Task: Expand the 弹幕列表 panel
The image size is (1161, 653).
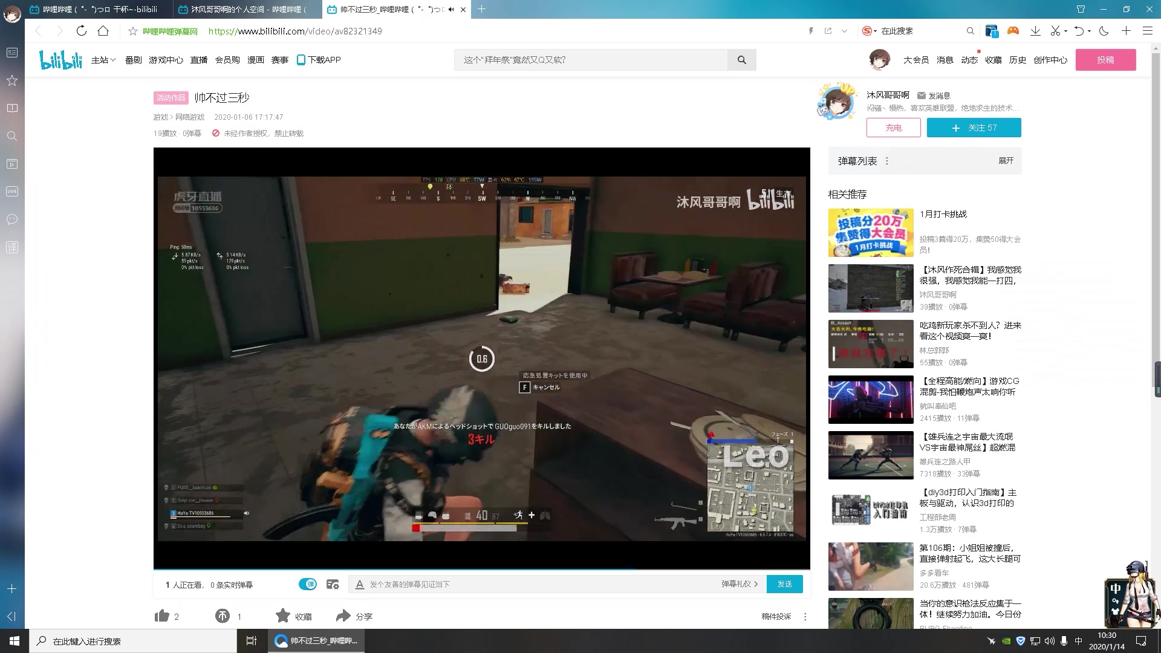Action: tap(1006, 161)
